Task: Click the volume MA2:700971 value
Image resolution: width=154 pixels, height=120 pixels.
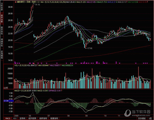Action: click(55, 65)
